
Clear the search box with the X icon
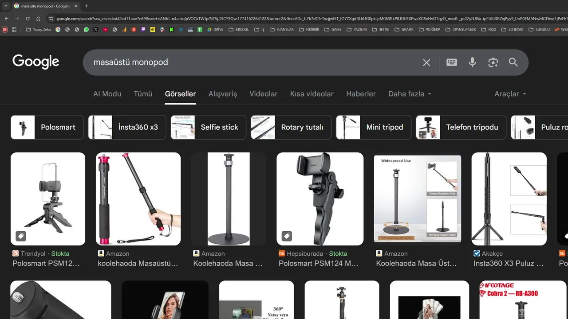click(x=426, y=62)
